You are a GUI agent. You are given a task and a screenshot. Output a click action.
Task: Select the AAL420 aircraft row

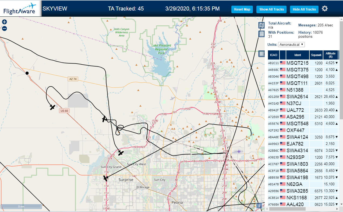(x=303, y=204)
